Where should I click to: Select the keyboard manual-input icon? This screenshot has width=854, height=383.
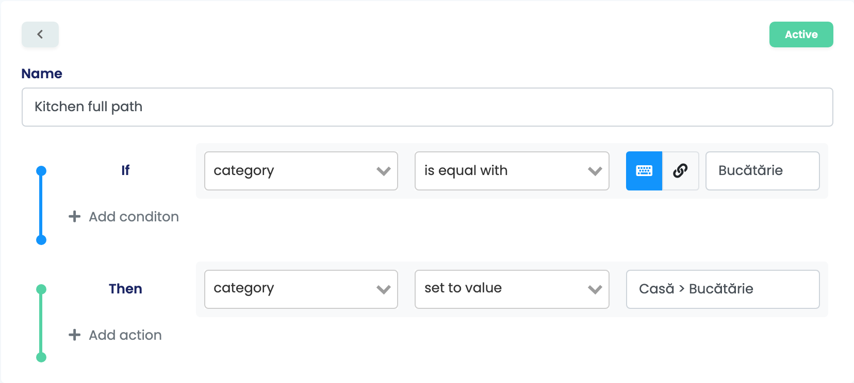pyautogui.click(x=644, y=171)
